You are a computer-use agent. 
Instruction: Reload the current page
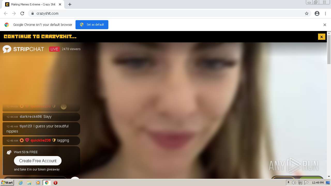22,13
